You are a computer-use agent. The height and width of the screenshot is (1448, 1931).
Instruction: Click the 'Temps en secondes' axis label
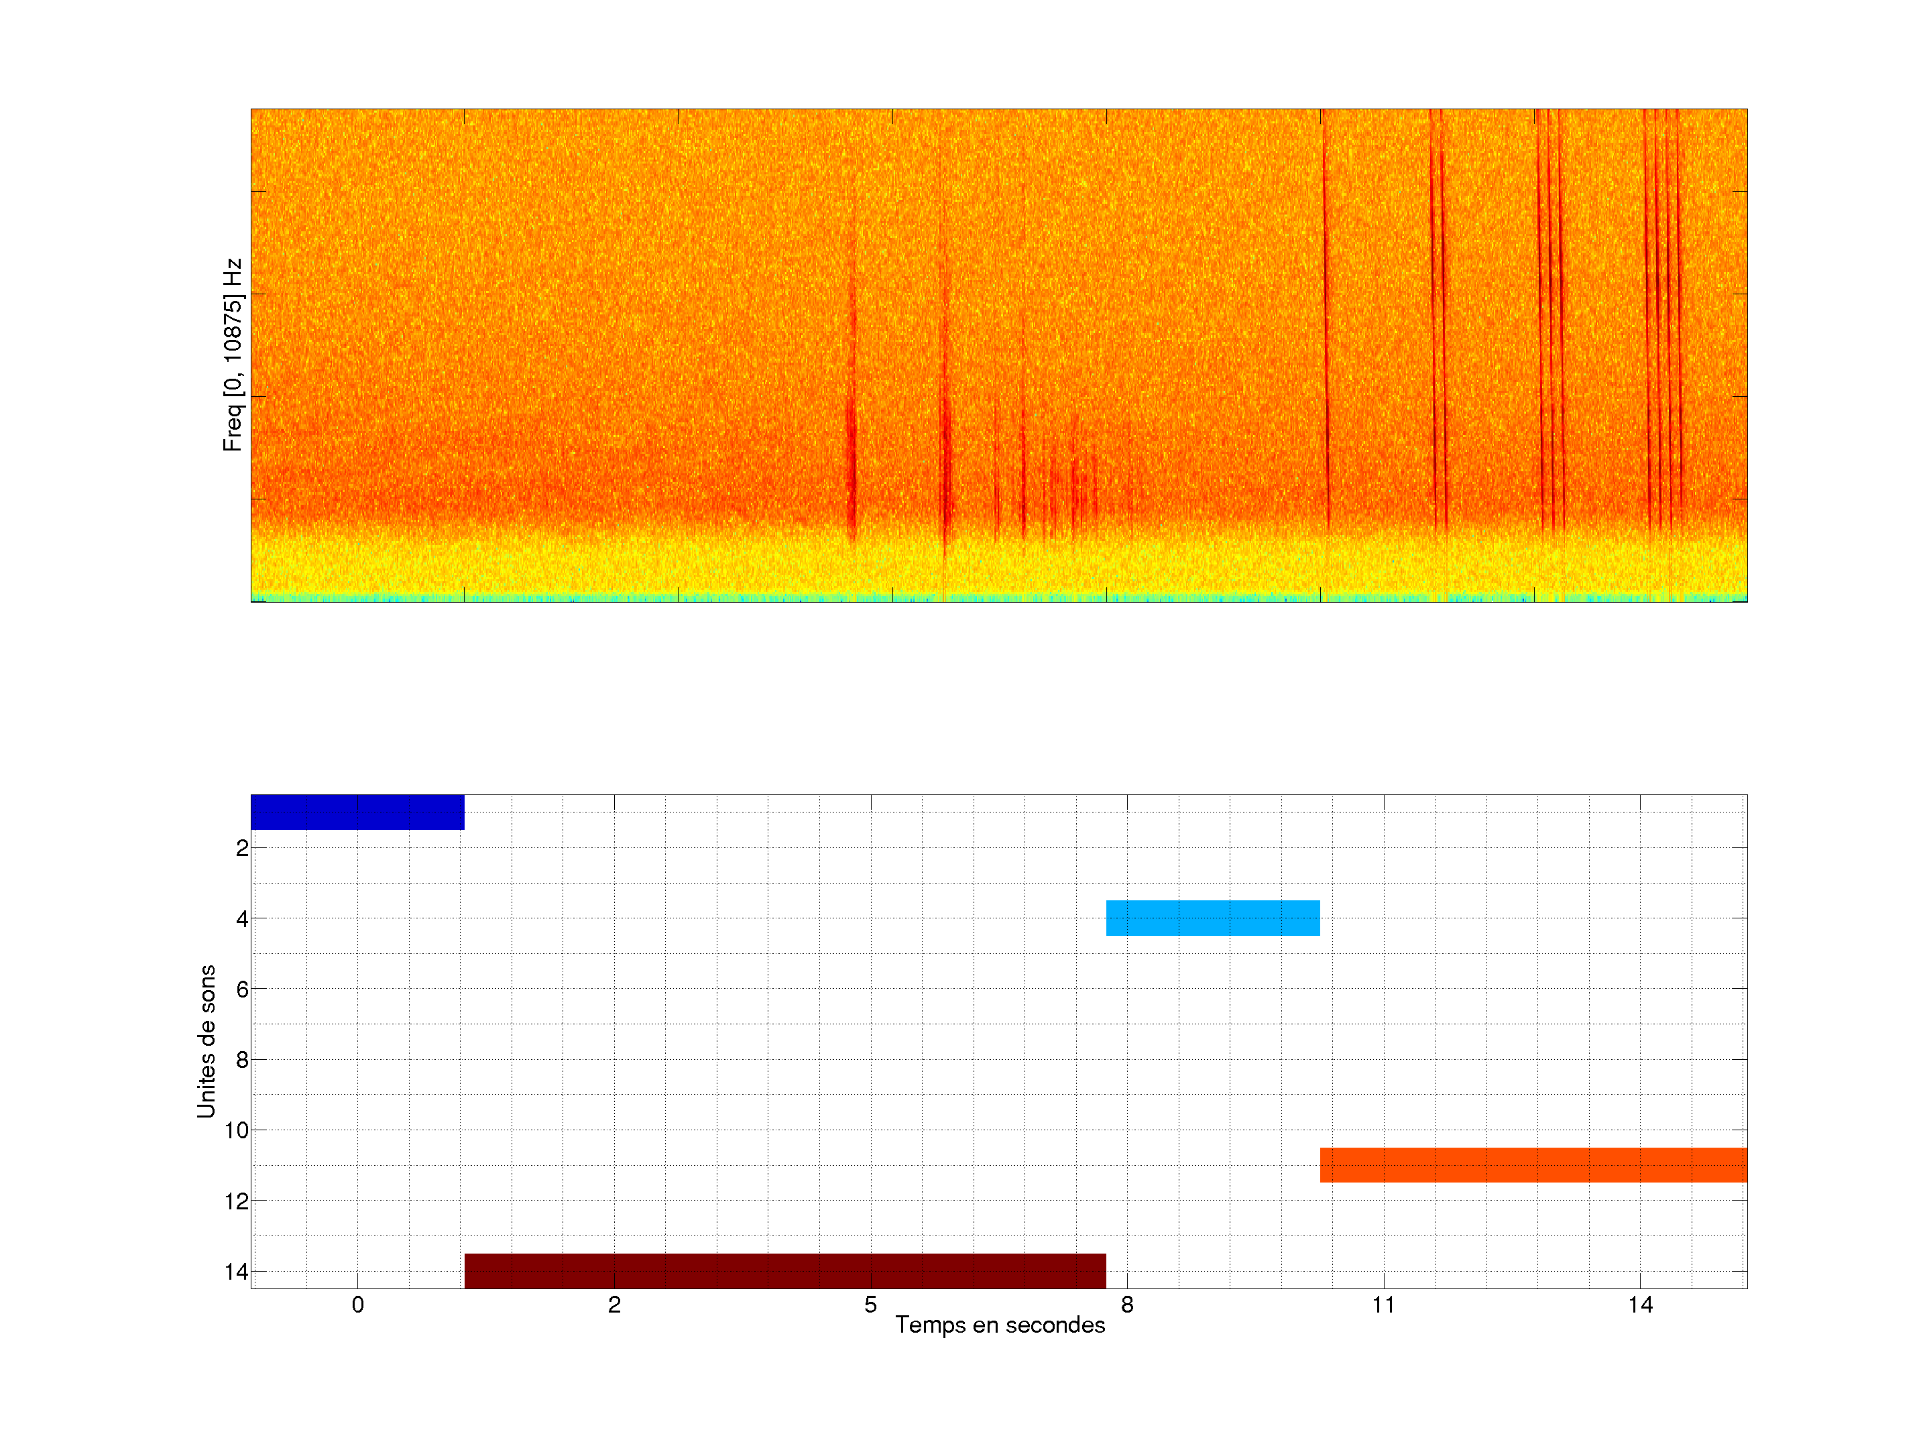[1000, 1325]
